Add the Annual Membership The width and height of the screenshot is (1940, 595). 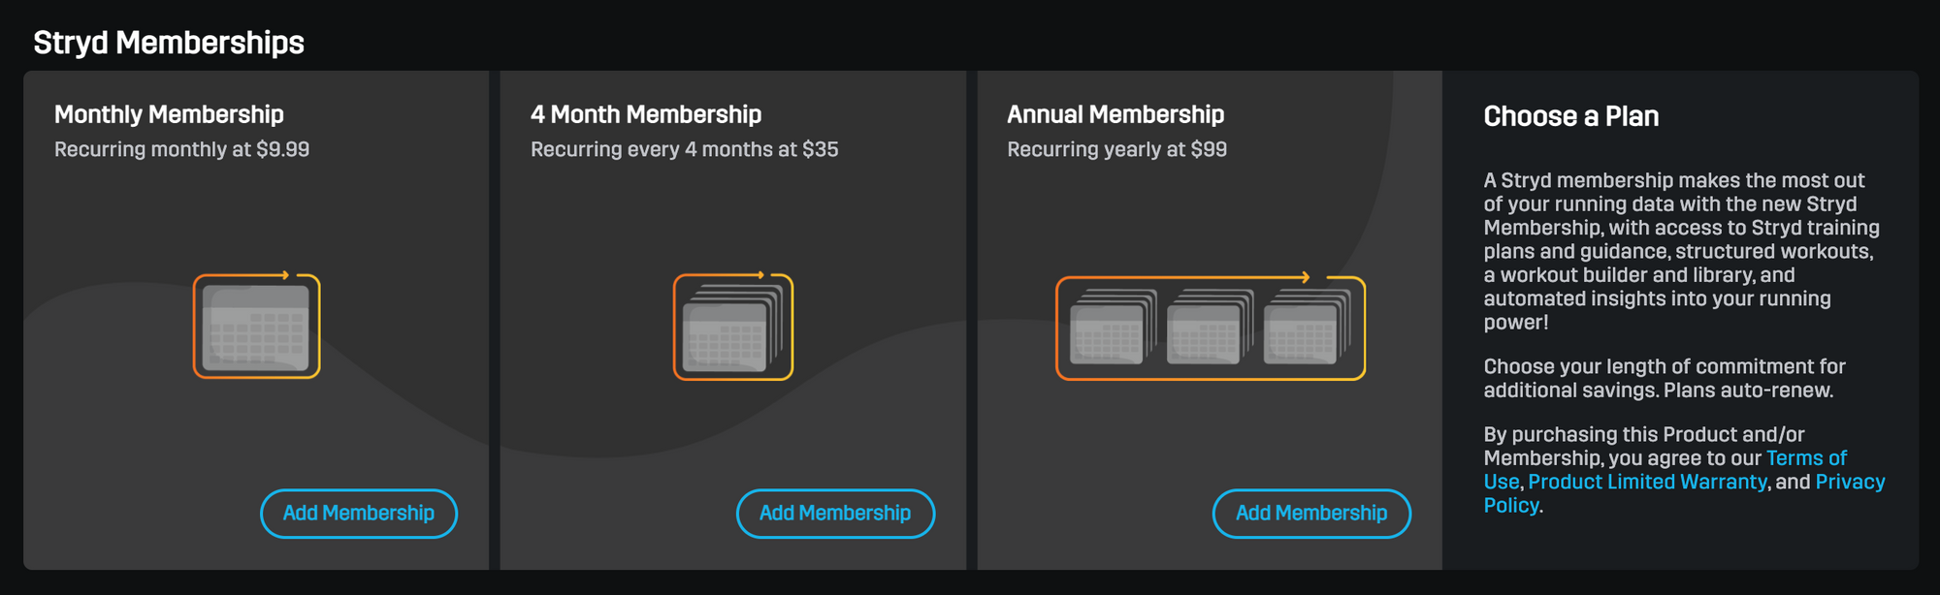point(1310,514)
